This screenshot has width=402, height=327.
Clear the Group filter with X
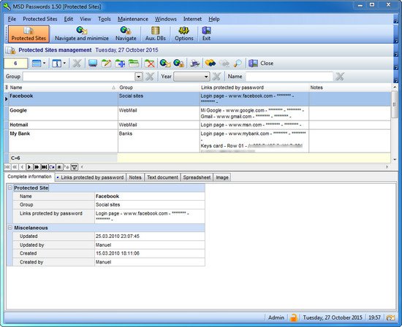pyautogui.click(x=150, y=77)
